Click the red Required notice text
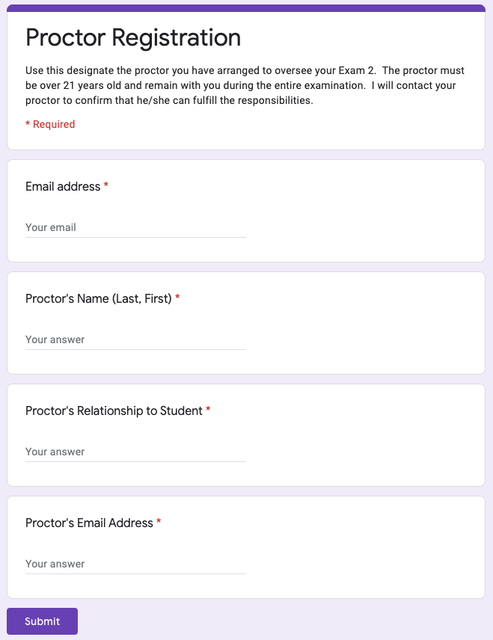This screenshot has height=640, width=493. click(x=50, y=123)
